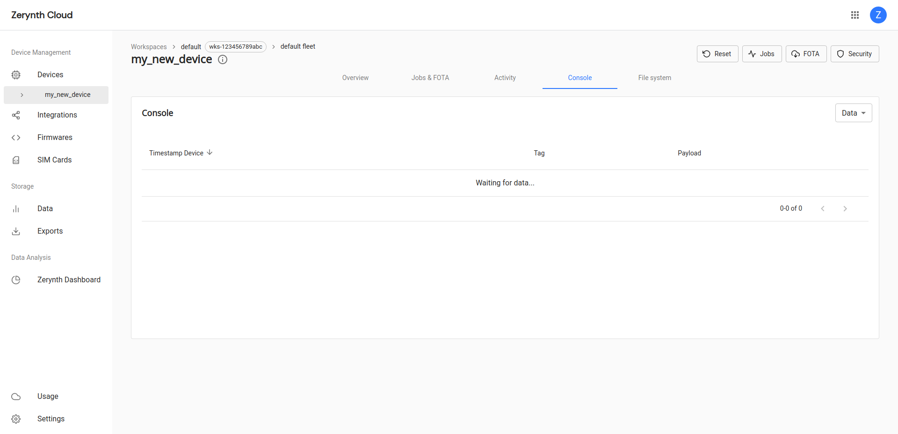The width and height of the screenshot is (898, 434).
Task: Open the default fleet breadcrumb
Action: [298, 46]
